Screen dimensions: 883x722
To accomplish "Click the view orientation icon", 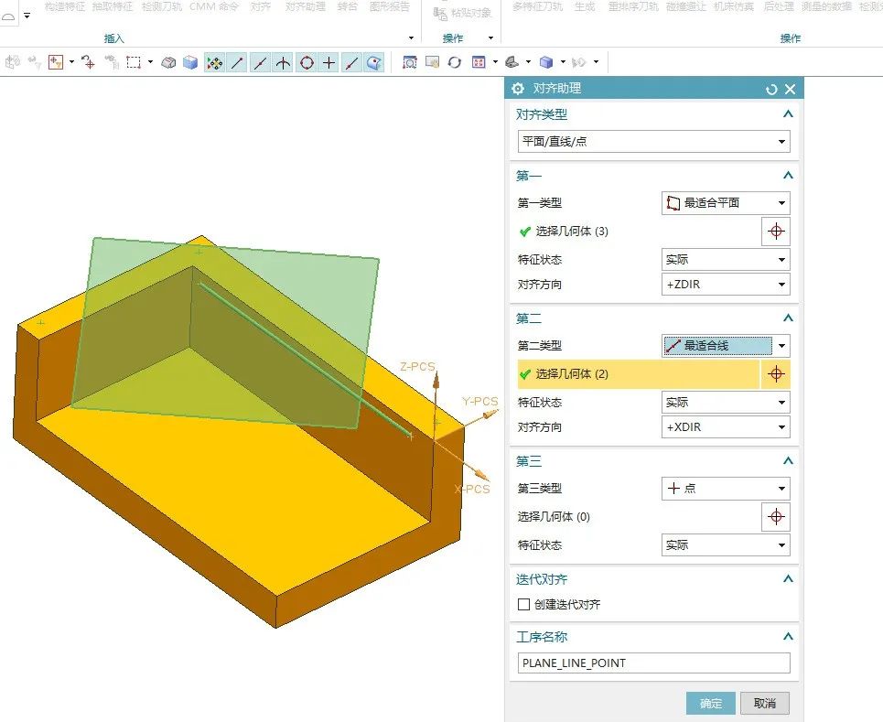I will (x=479, y=62).
